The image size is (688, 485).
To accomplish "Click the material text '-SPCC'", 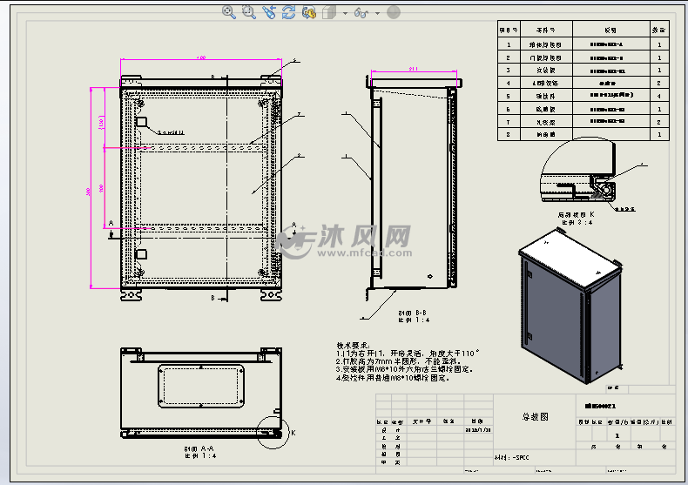I will click(521, 457).
